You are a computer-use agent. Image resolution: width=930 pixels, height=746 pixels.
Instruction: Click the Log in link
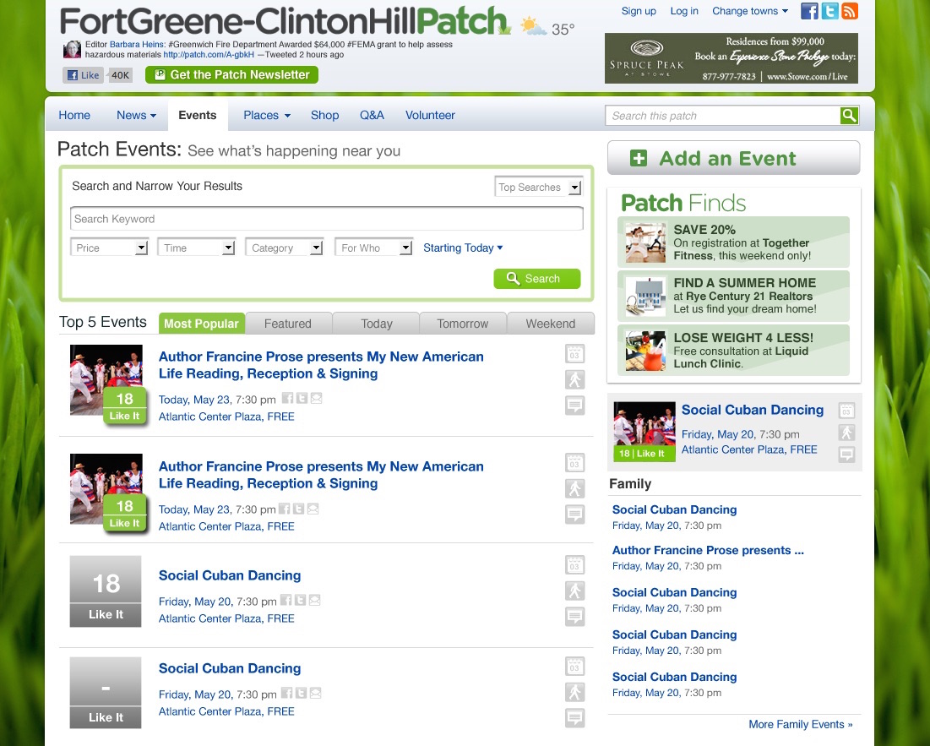684,11
